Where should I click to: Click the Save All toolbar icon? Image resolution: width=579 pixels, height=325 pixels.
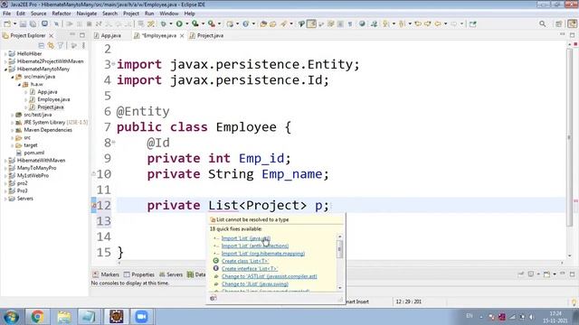[x=33, y=24]
